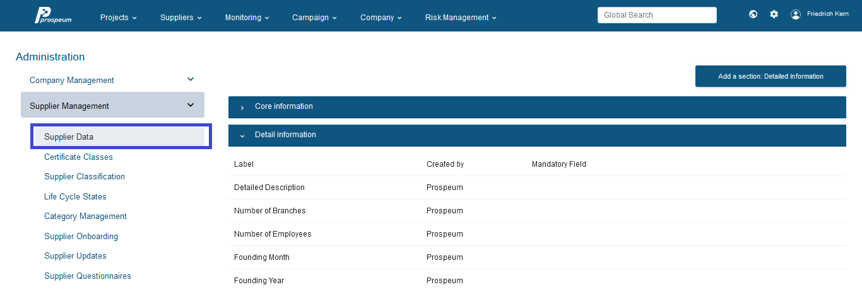Click into the Global Search field

coord(657,15)
